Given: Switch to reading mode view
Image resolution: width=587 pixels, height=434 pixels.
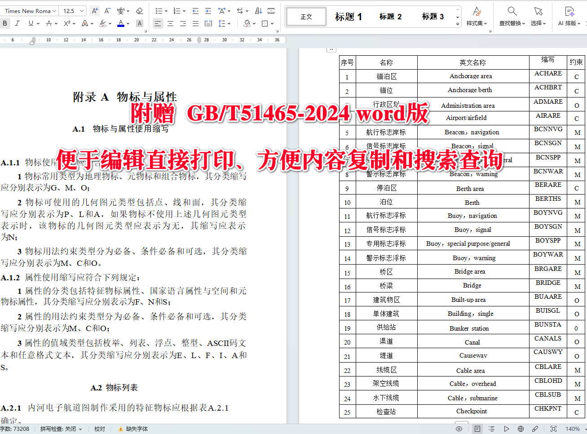Looking at the screenshot, I should (x=507, y=429).
